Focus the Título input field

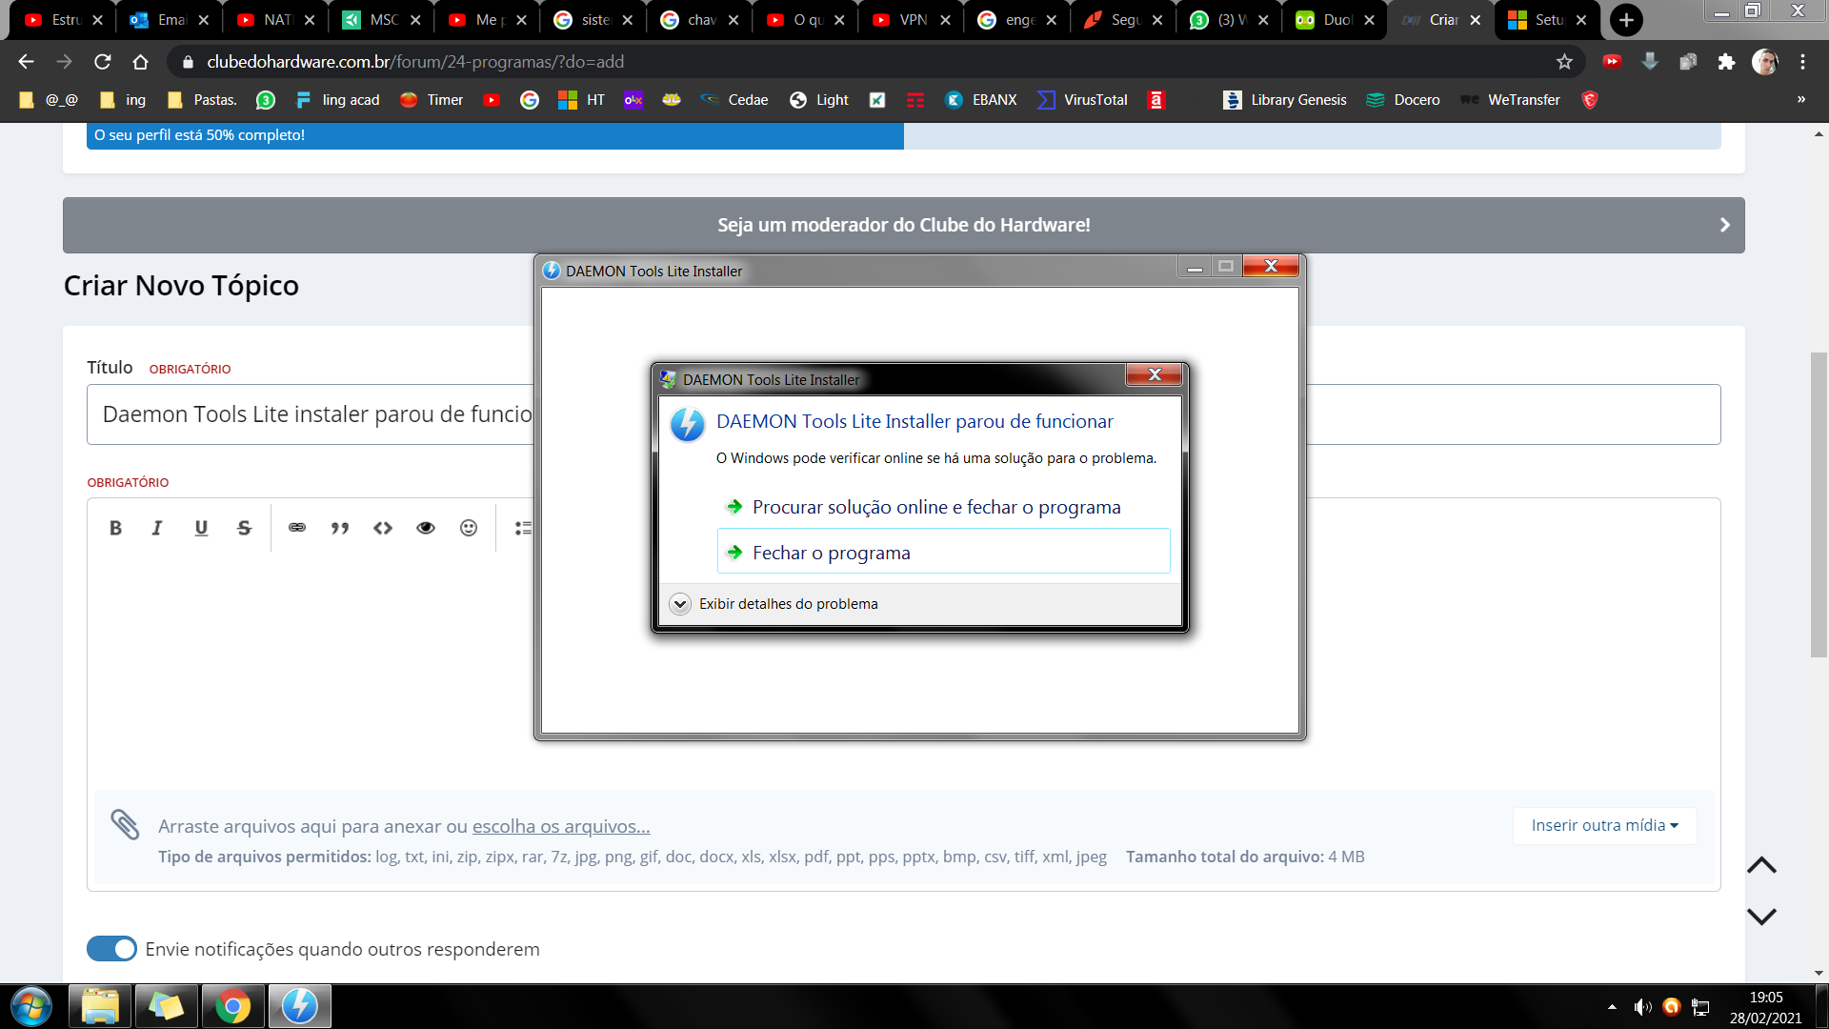[x=903, y=414]
